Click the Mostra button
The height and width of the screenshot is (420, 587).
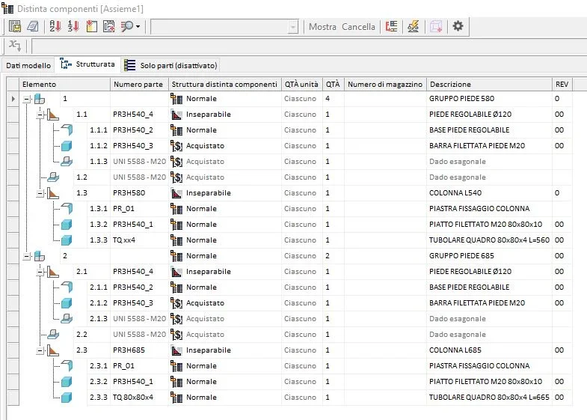click(322, 27)
